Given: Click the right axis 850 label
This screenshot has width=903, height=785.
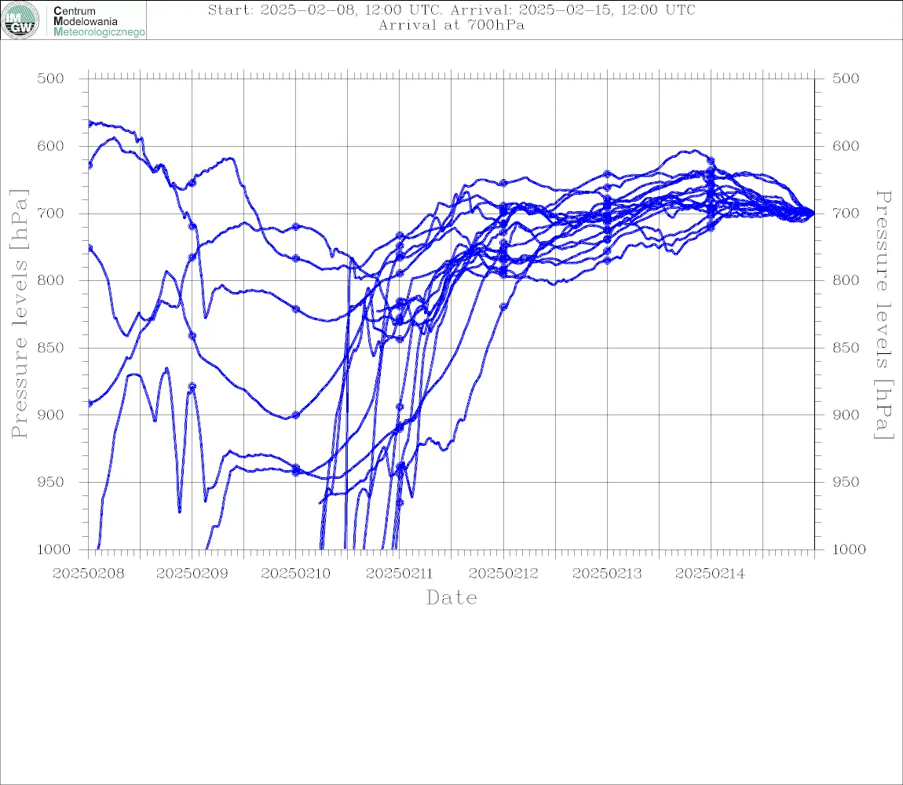Looking at the screenshot, I should click(846, 348).
